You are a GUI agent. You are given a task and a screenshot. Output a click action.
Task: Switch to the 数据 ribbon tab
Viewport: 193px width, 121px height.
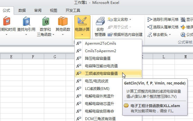[22, 11]
